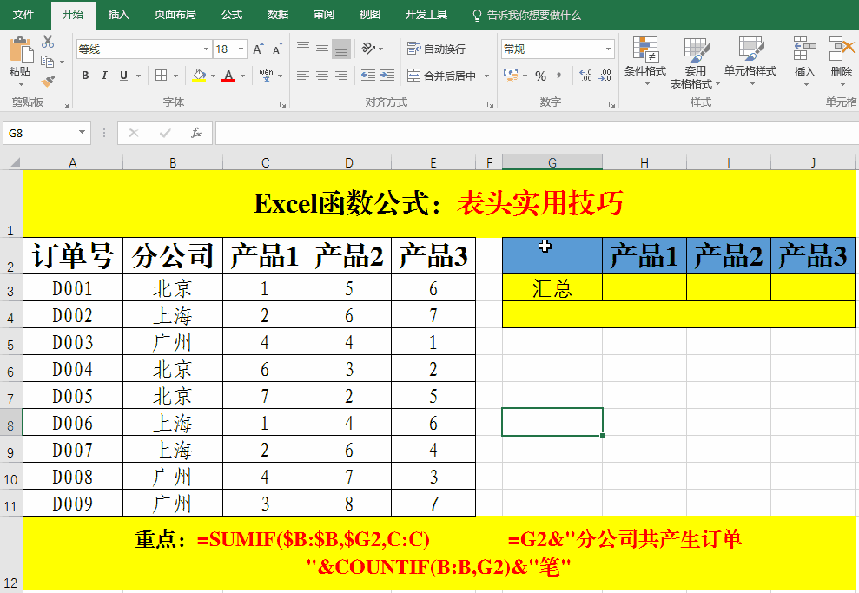
Task: Click the Insert Function fx icon
Action: 196,133
